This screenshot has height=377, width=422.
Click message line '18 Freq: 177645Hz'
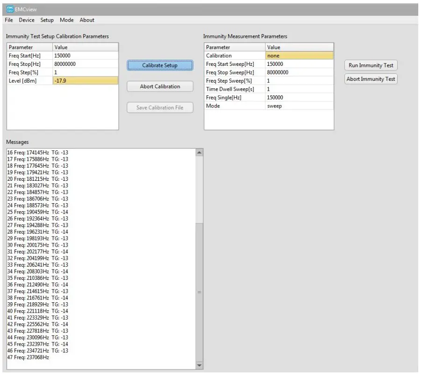coord(38,166)
